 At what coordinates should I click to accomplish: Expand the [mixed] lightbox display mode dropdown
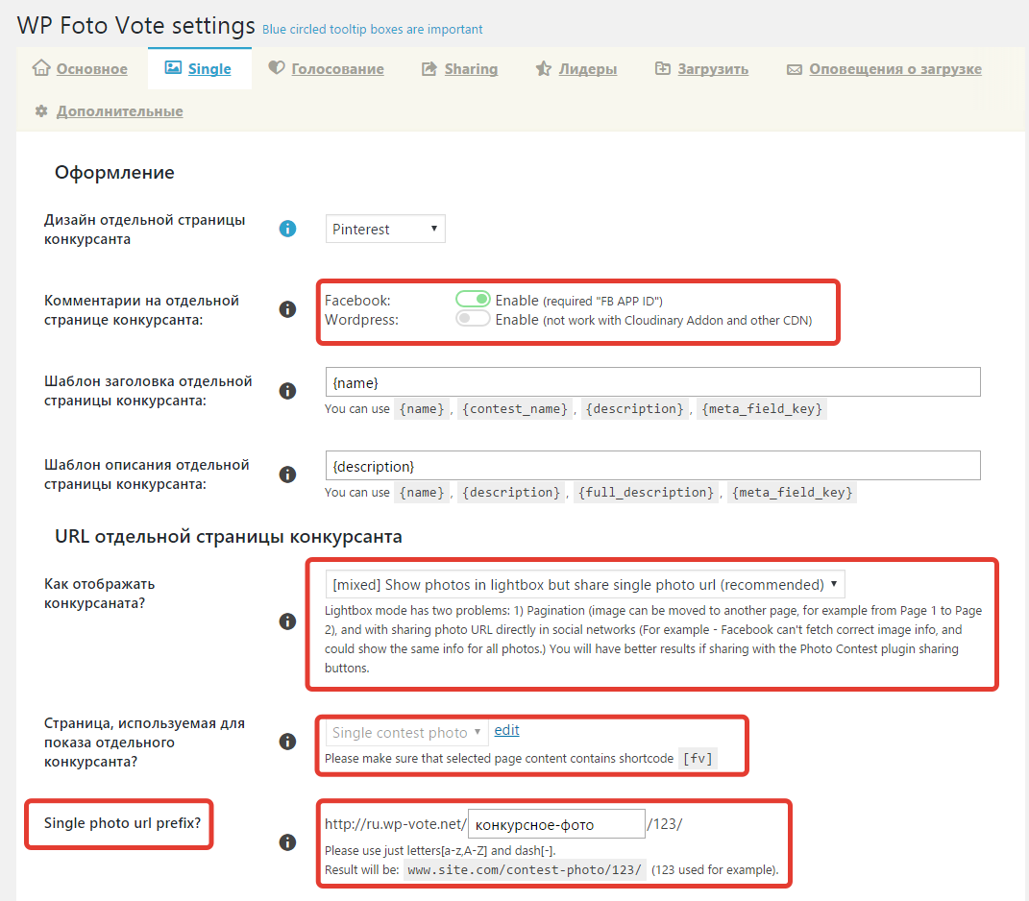click(585, 584)
